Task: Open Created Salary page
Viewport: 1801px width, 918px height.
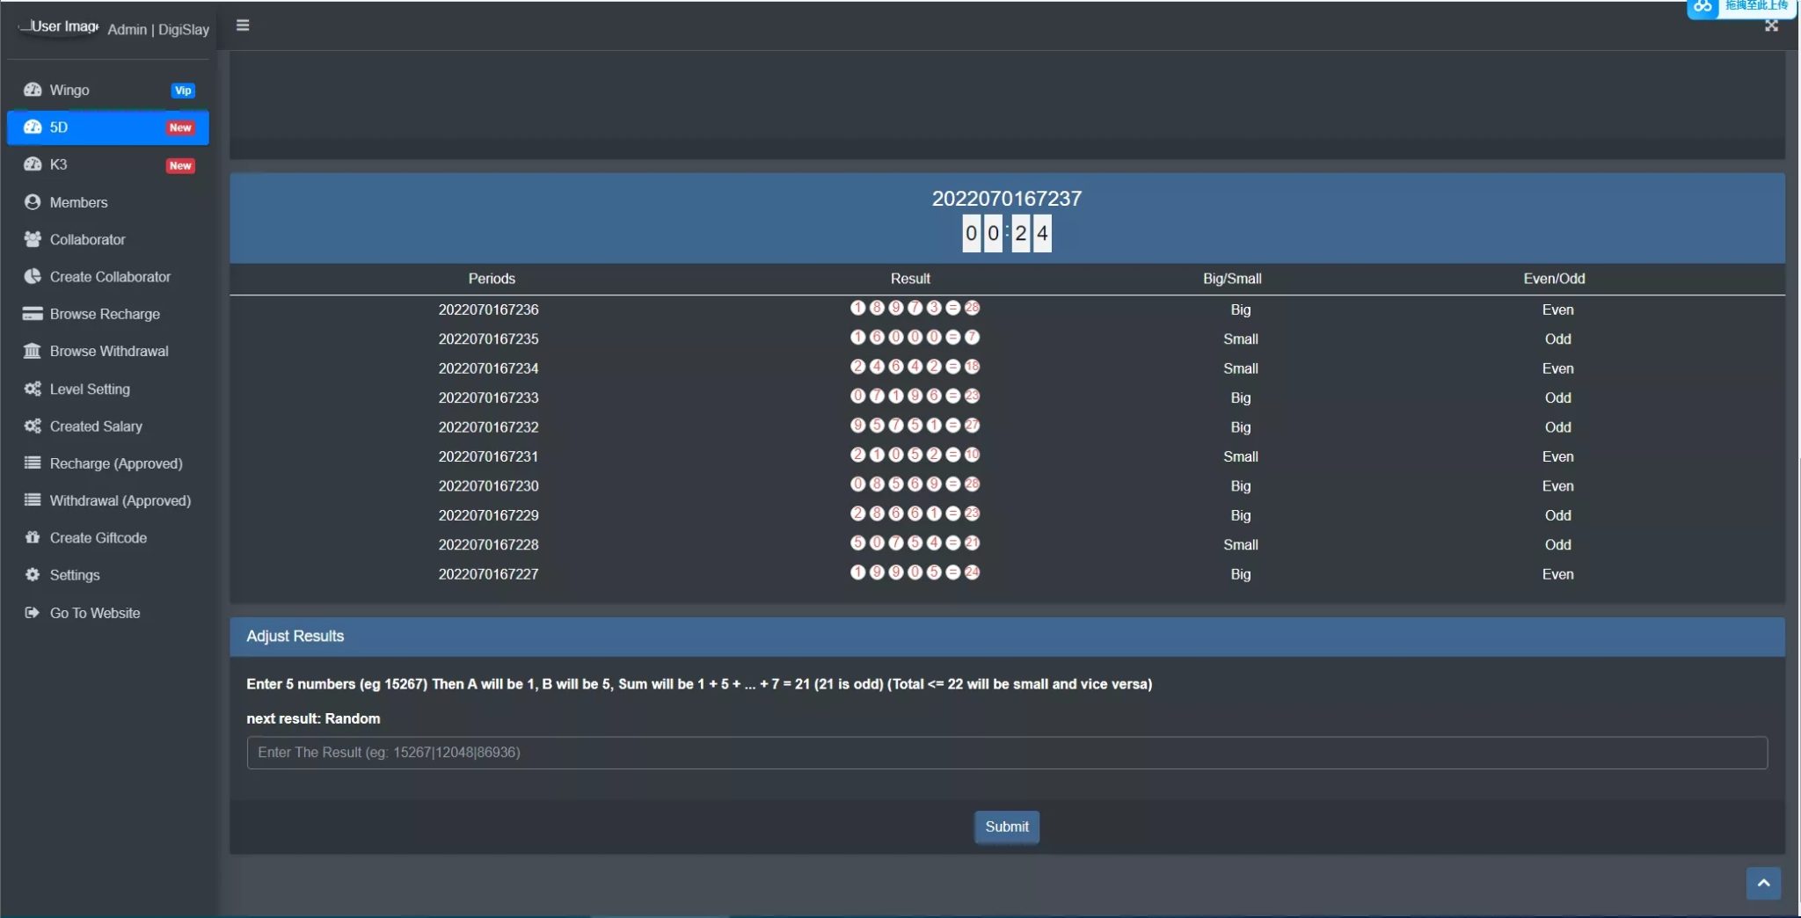Action: (96, 426)
